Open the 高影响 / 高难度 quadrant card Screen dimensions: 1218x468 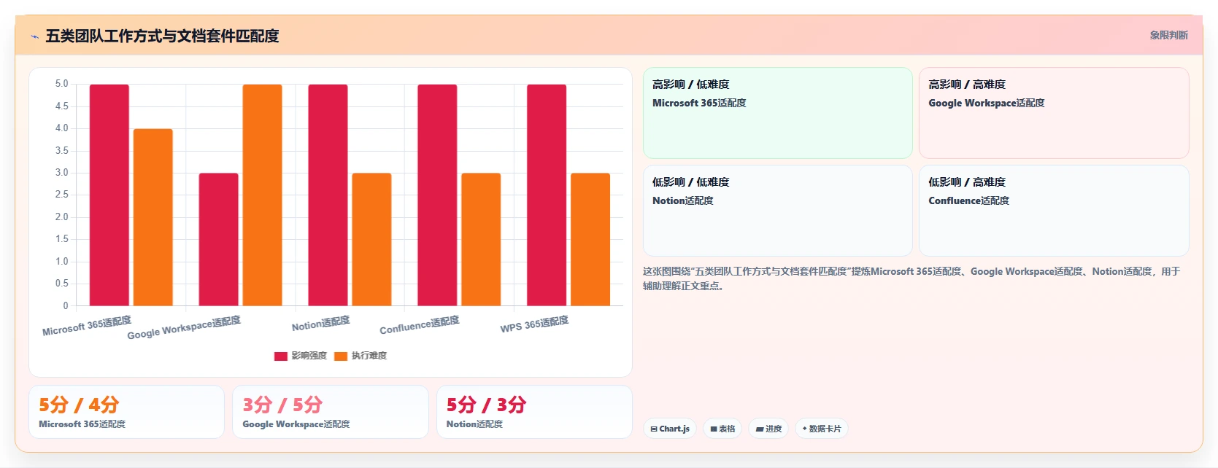click(1054, 113)
